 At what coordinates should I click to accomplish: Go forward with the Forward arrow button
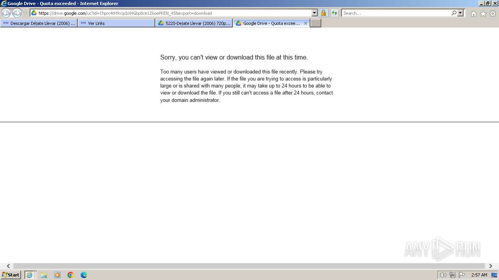[x=17, y=13]
